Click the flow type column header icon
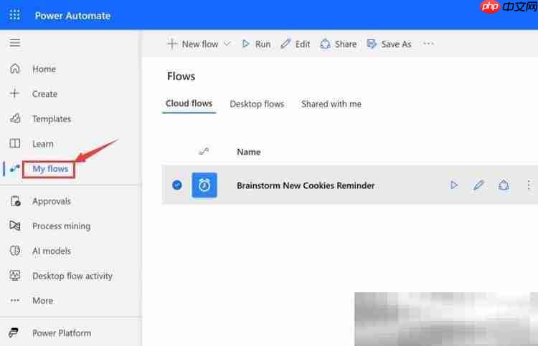Viewport: 538px width, 346px height. pos(204,151)
